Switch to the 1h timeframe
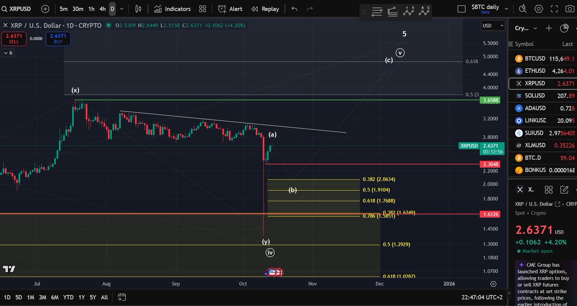This screenshot has width=577, height=306. 91,9
